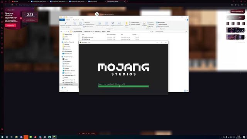The image size is (247, 139).
Task: Click the Copy To ribbon icon
Action: click(107, 23)
